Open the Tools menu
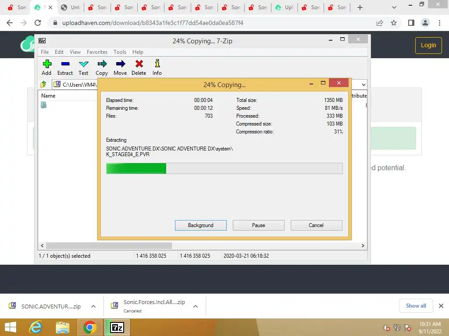 point(120,52)
